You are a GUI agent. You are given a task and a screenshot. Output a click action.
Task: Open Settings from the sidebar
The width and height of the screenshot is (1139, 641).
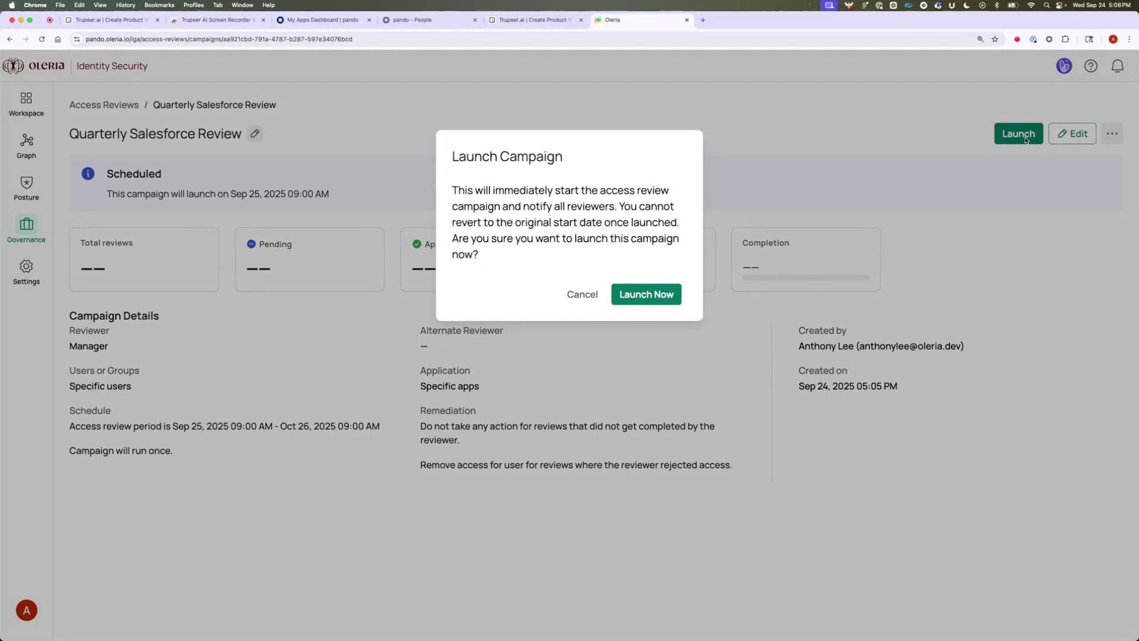26,272
